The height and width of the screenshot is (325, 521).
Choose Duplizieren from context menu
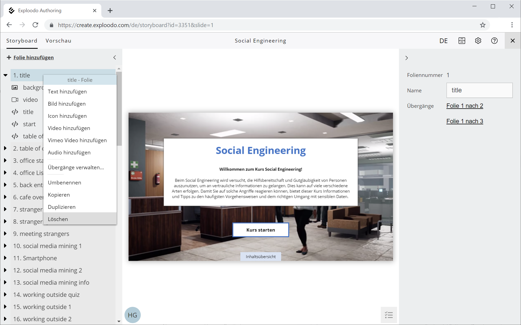coord(62,207)
